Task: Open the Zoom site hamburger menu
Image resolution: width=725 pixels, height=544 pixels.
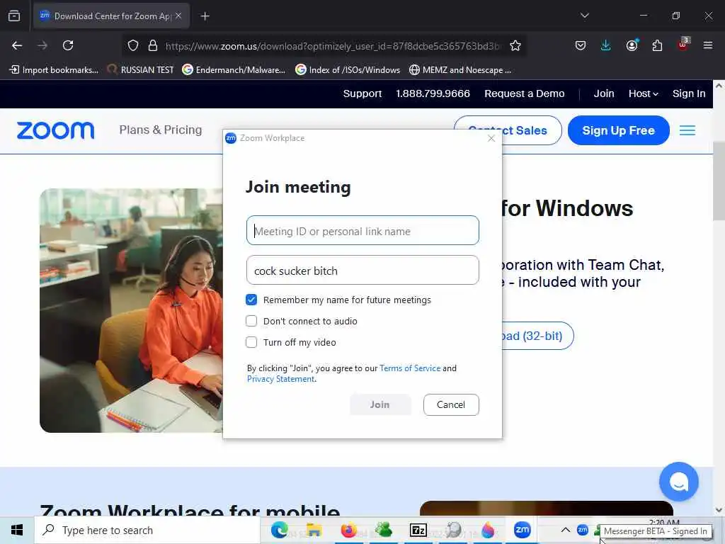Action: tap(687, 130)
